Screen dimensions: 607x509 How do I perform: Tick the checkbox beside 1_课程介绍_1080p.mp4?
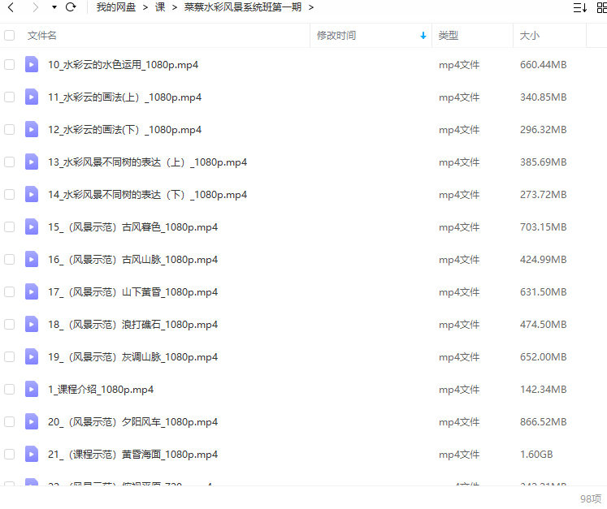[x=10, y=389]
